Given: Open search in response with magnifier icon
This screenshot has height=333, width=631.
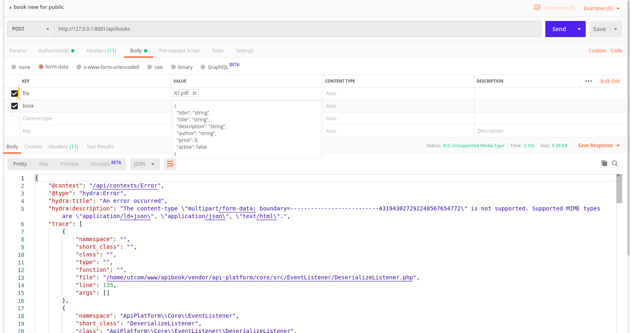Looking at the screenshot, I should click(x=615, y=163).
